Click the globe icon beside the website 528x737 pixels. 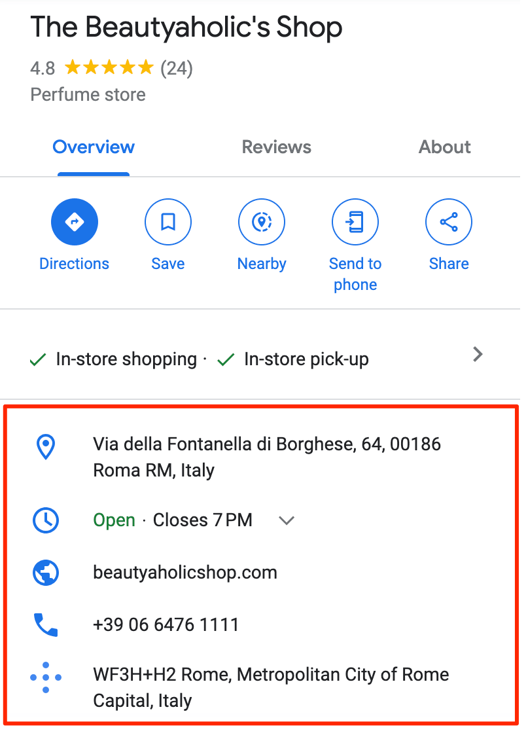(45, 572)
